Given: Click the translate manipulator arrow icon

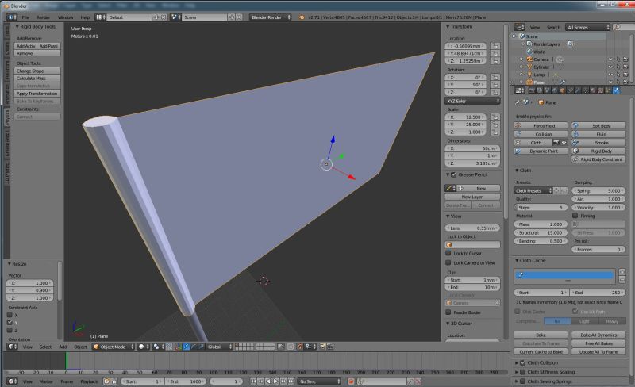Looking at the screenshot, I should 187,347.
